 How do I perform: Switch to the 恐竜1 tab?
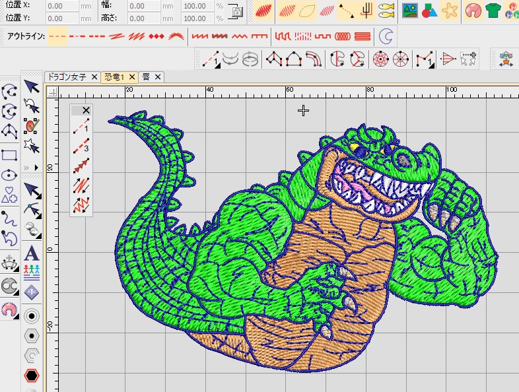pyautogui.click(x=114, y=77)
